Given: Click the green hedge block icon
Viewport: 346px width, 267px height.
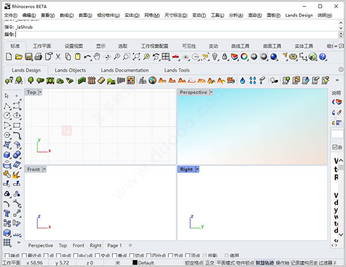Looking at the screenshot, I should click(x=82, y=81).
